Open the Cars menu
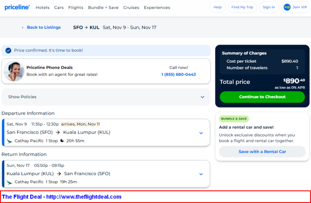 (59, 7)
